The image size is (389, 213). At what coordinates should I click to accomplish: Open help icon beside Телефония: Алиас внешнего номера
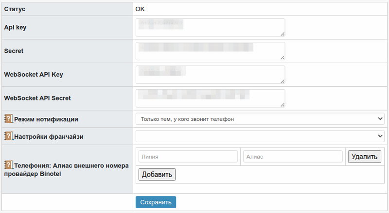tap(8, 165)
